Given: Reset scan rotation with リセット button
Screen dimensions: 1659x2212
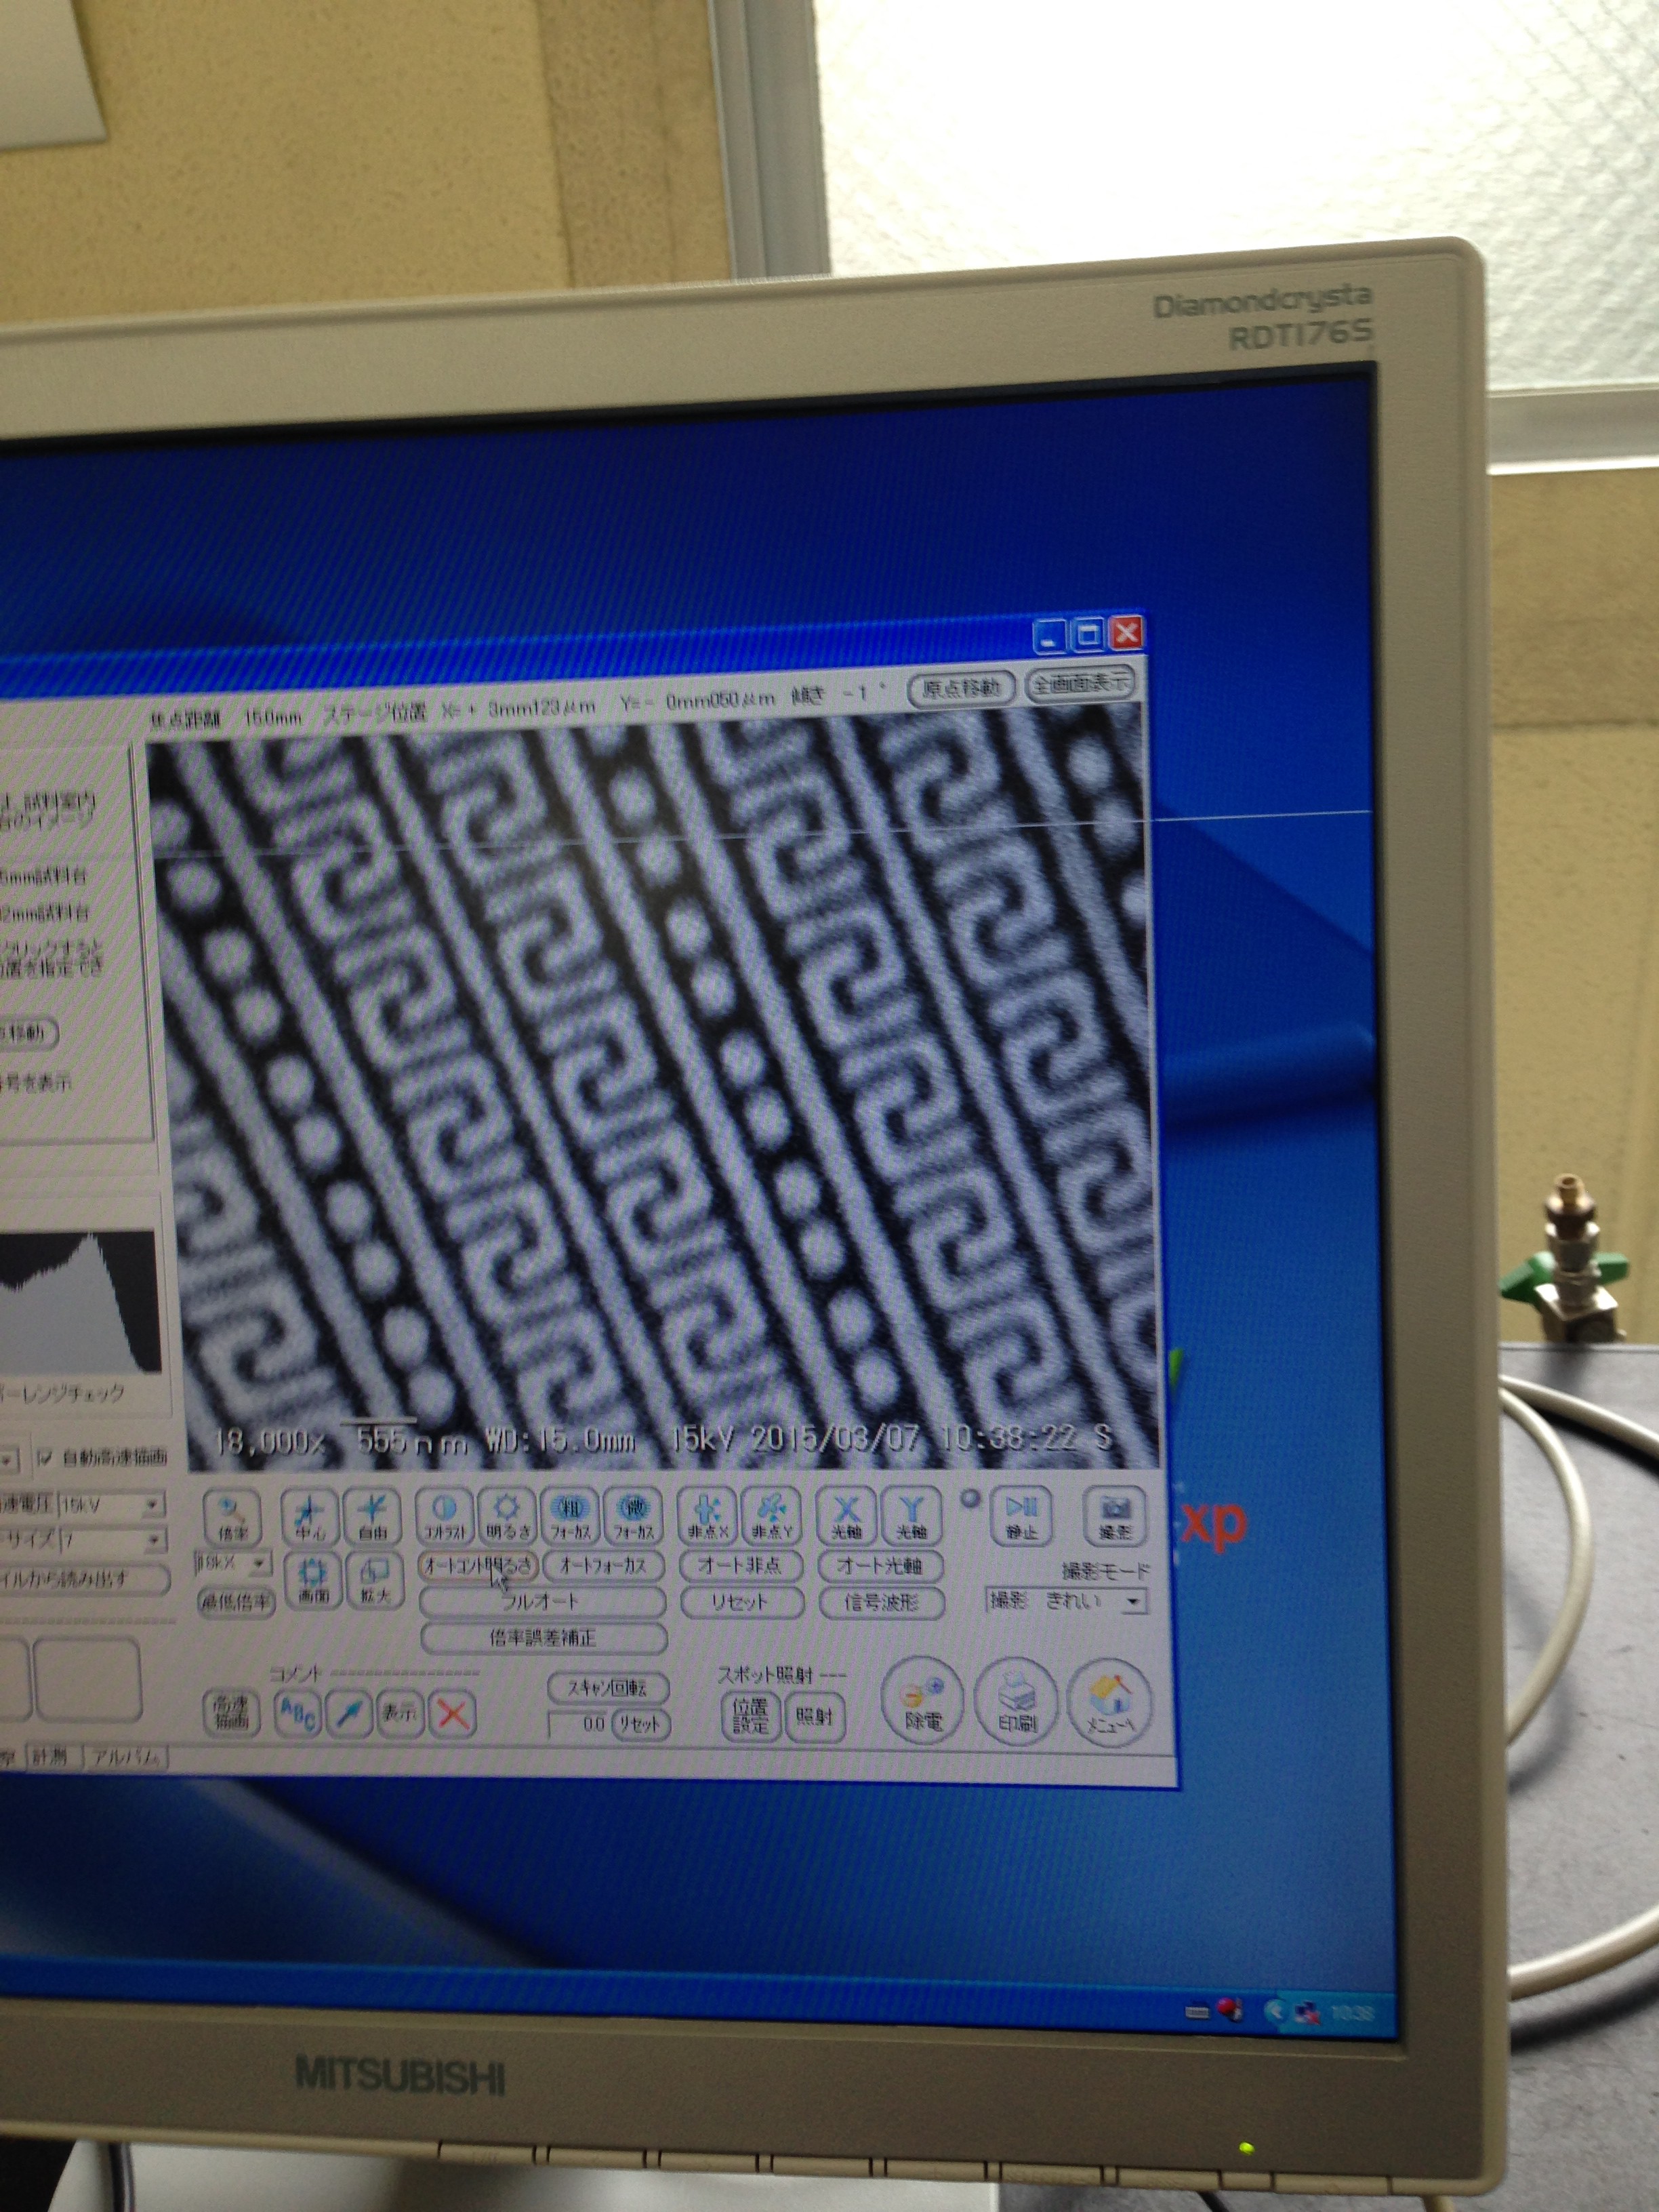Looking at the screenshot, I should click(x=640, y=1725).
